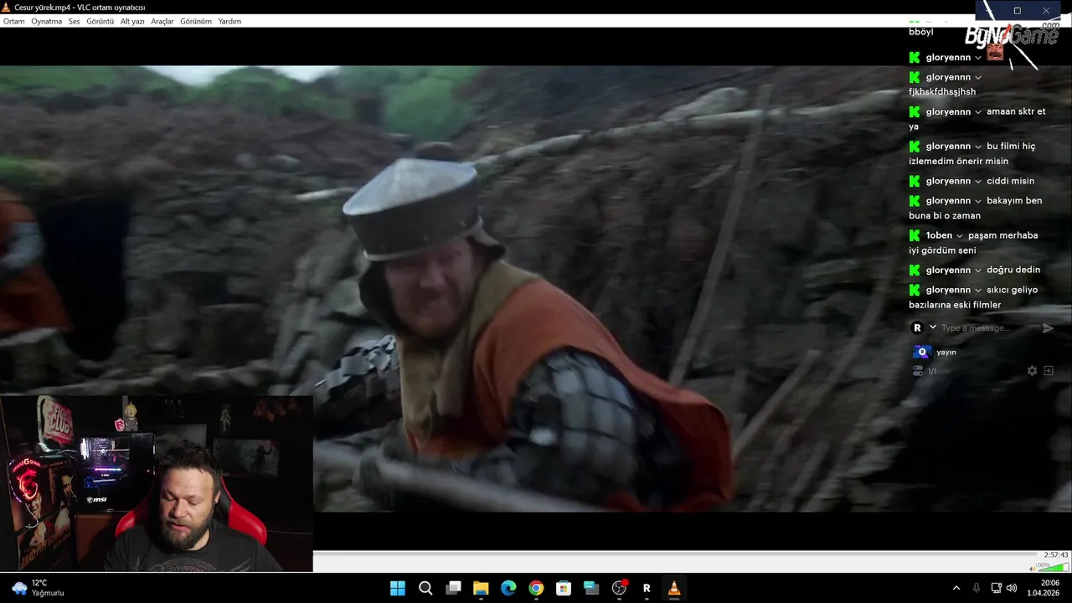Send the chat message with arrow icon
This screenshot has width=1072, height=603.
(x=1048, y=328)
